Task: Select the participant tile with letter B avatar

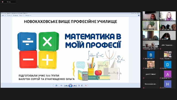Action: click(x=151, y=55)
